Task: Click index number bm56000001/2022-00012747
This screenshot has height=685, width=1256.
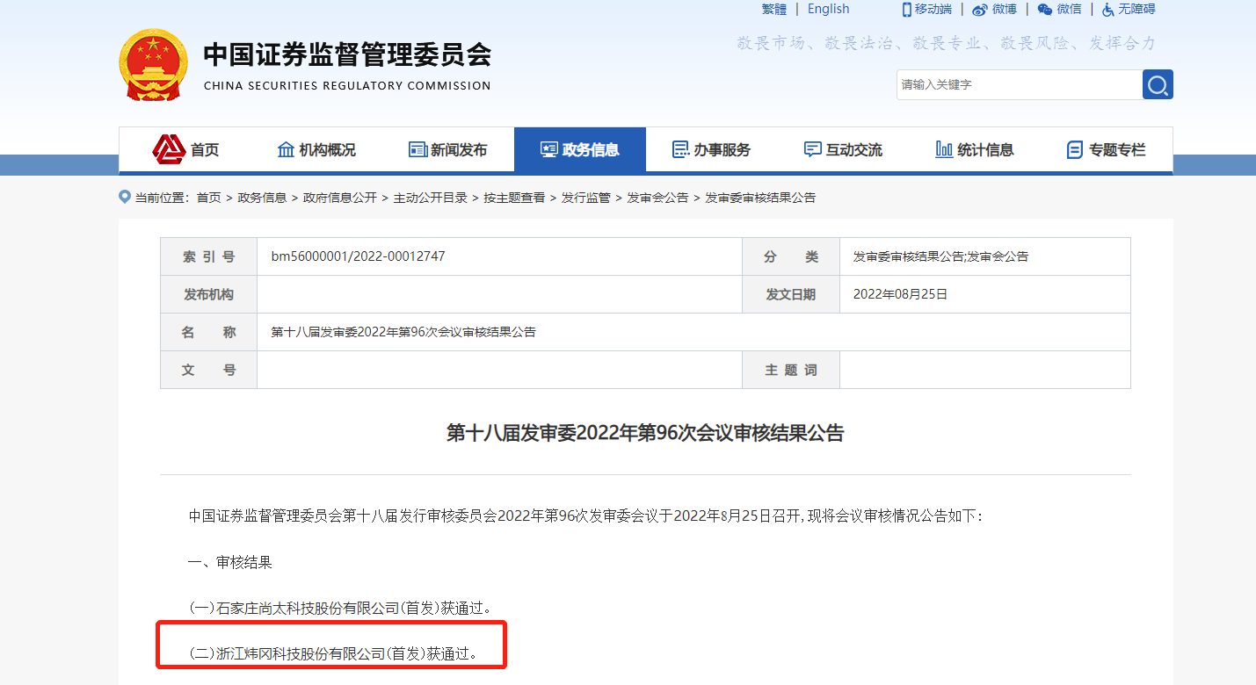Action: pyautogui.click(x=359, y=256)
